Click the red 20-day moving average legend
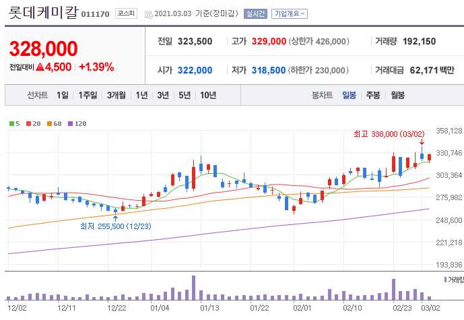Image resolution: width=464 pixels, height=320 pixels. (34, 124)
